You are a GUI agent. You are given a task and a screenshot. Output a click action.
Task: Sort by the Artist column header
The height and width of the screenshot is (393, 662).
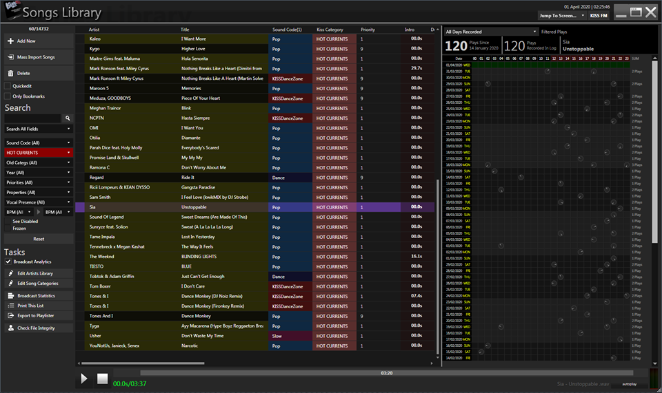tap(94, 30)
